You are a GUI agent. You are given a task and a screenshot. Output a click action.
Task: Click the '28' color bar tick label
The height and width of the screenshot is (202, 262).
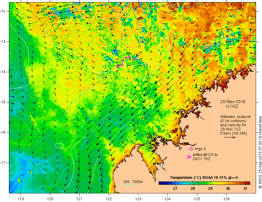(x=193, y=189)
